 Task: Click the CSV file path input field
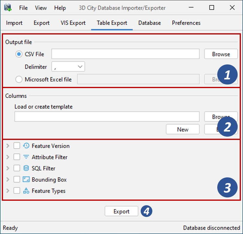pos(125,54)
